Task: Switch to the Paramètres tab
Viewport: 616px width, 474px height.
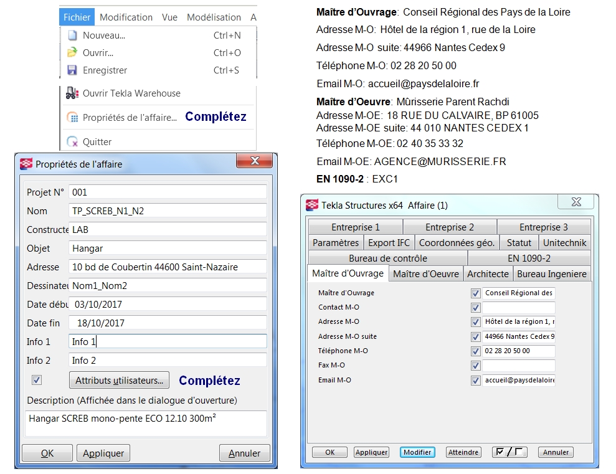Action: 336,243
